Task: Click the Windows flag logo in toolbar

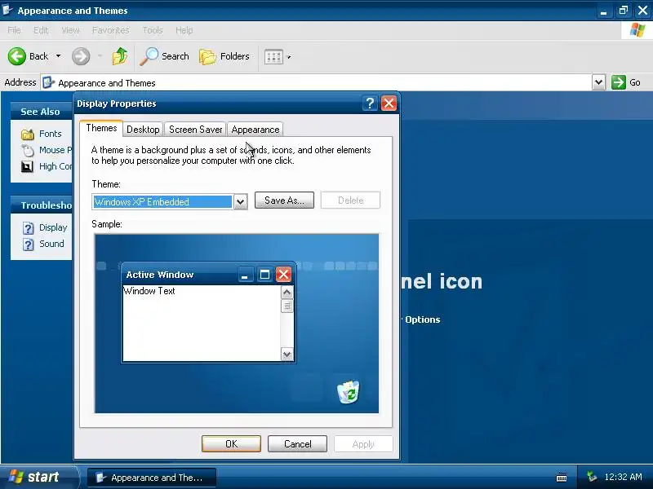Action: (637, 30)
